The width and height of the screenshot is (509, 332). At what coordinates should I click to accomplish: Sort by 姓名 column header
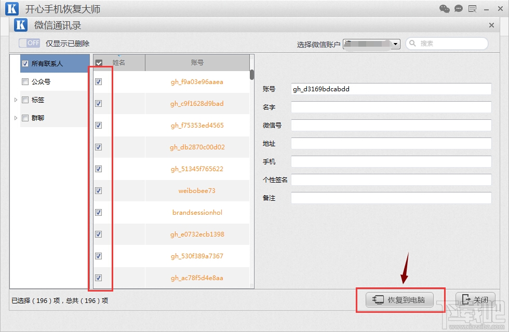[119, 63]
